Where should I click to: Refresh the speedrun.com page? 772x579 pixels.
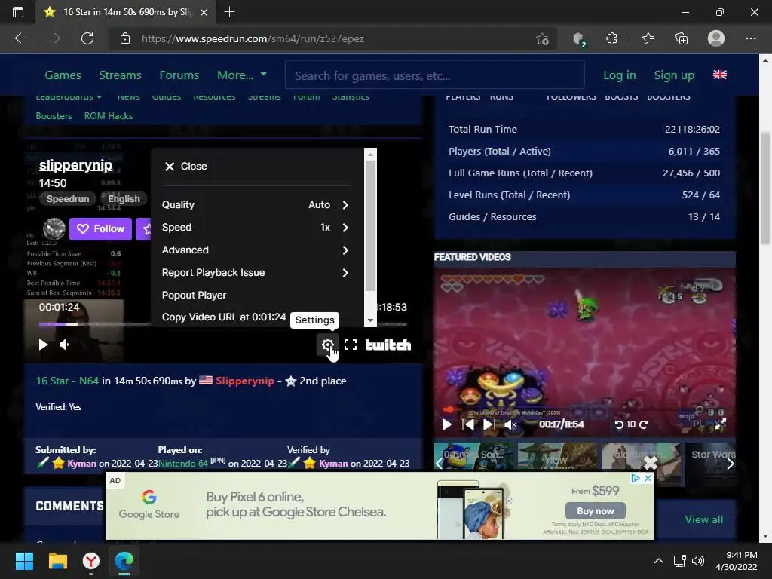[x=87, y=38]
